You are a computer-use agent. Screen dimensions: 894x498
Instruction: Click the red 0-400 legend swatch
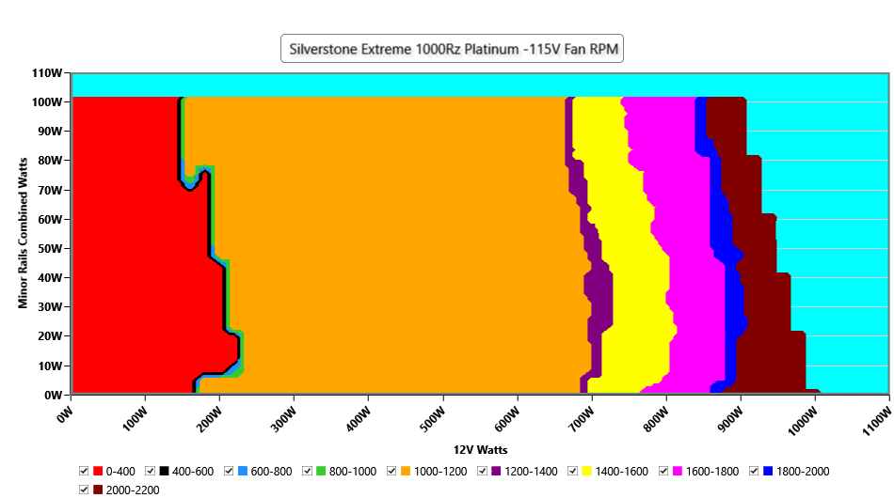[x=98, y=472]
